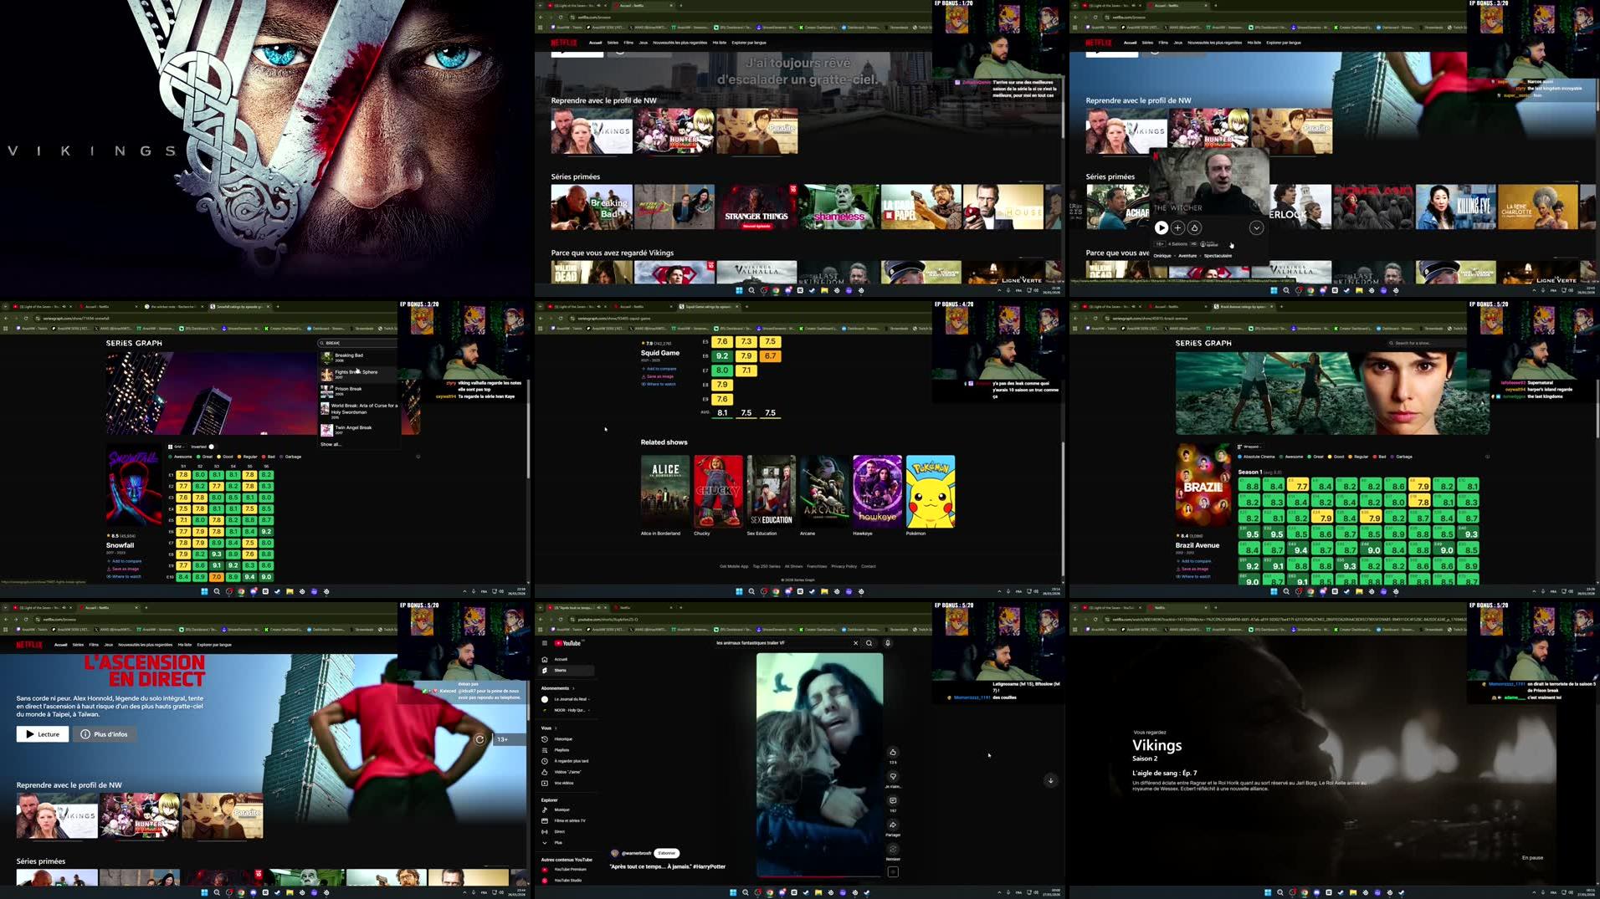Expand The Witcher details with the down chevron
This screenshot has width=1600, height=899.
tap(1258, 228)
